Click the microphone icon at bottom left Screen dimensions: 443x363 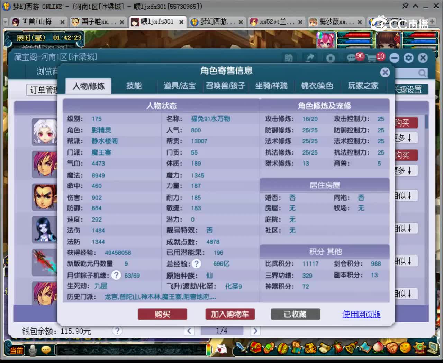click(33, 350)
